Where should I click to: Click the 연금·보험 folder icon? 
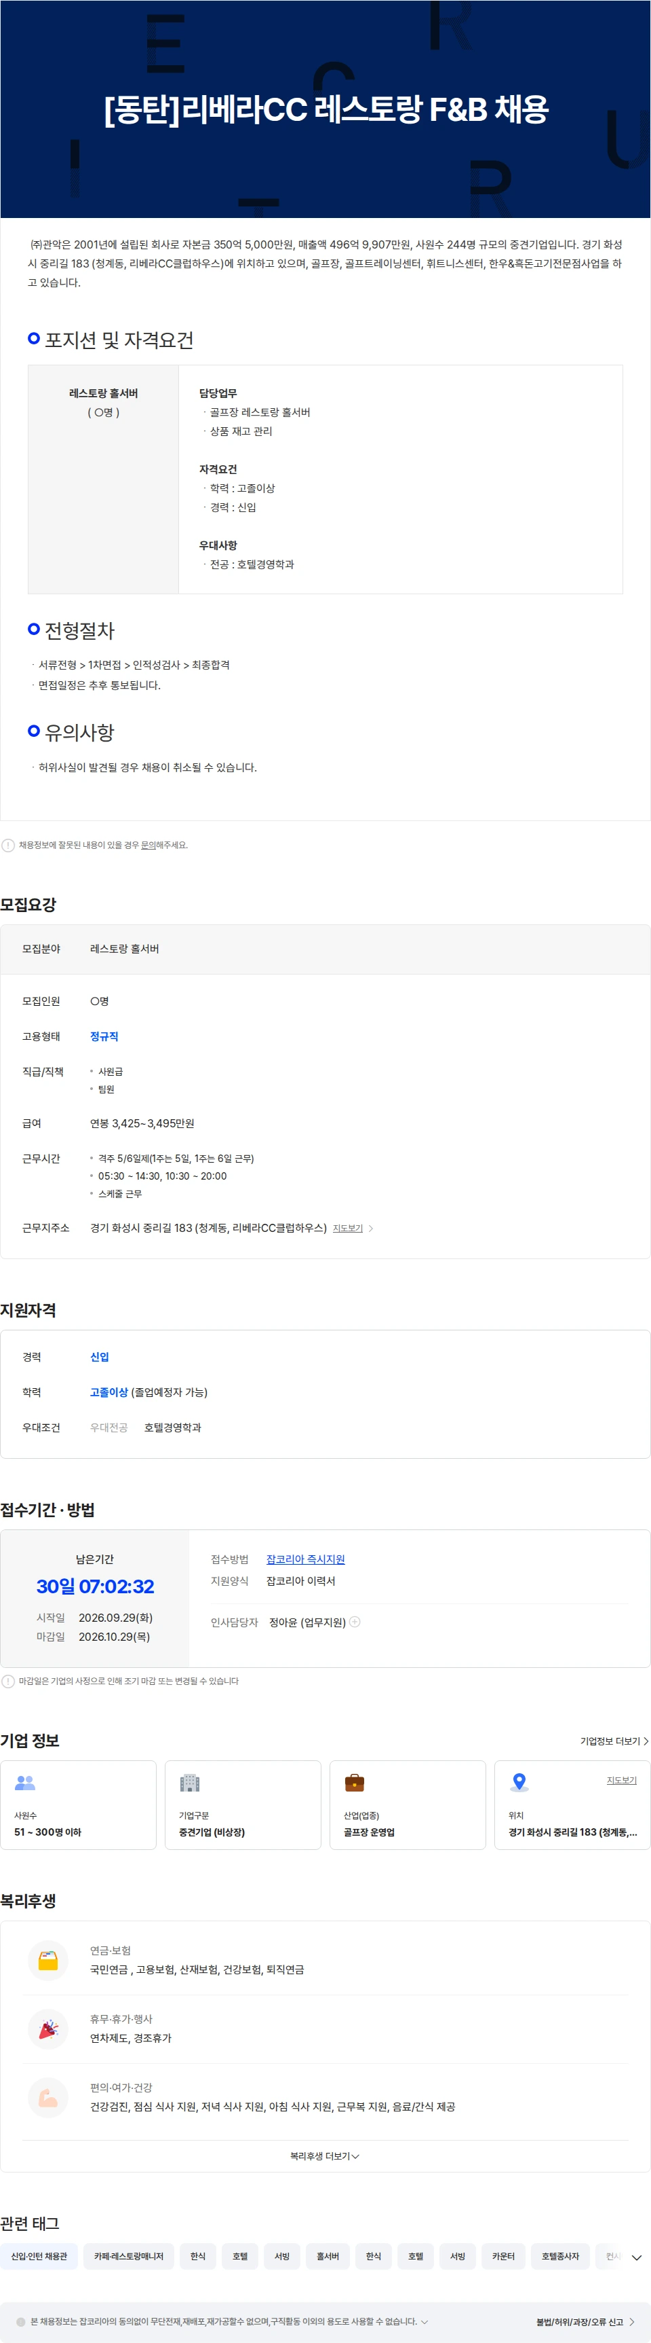(x=48, y=1961)
